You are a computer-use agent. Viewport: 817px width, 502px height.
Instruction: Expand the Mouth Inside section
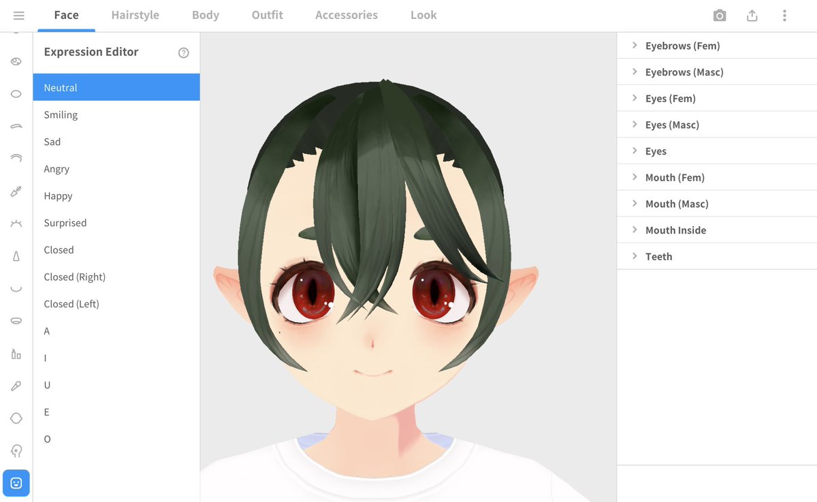click(717, 230)
